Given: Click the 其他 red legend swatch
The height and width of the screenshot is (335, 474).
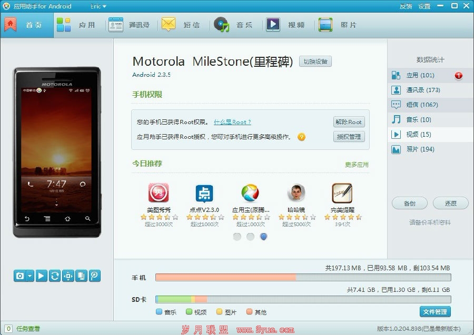Looking at the screenshot, I should click(x=250, y=312).
